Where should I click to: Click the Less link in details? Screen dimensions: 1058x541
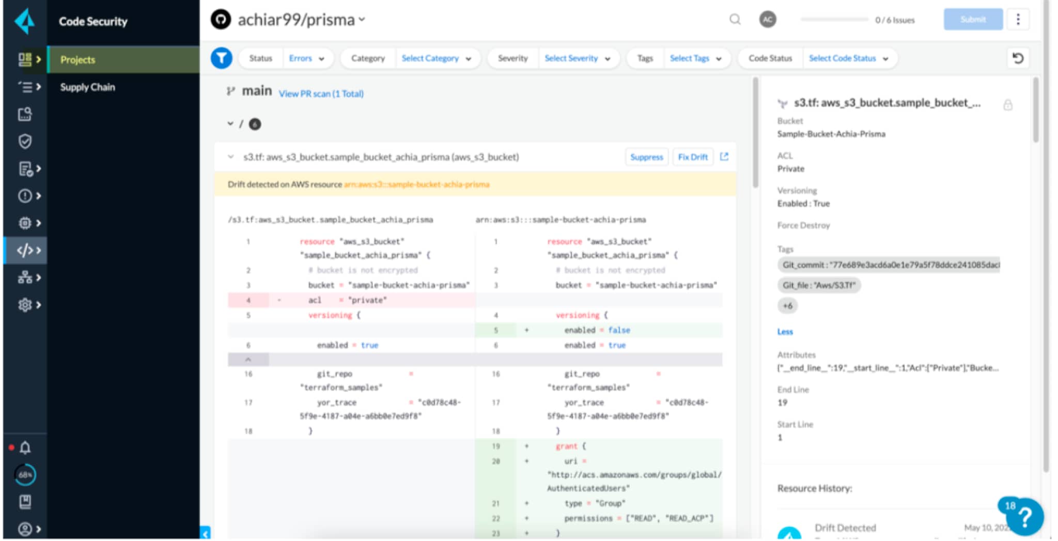pos(785,332)
